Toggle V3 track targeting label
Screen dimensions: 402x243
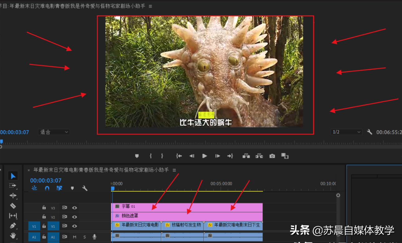pyautogui.click(x=53, y=208)
